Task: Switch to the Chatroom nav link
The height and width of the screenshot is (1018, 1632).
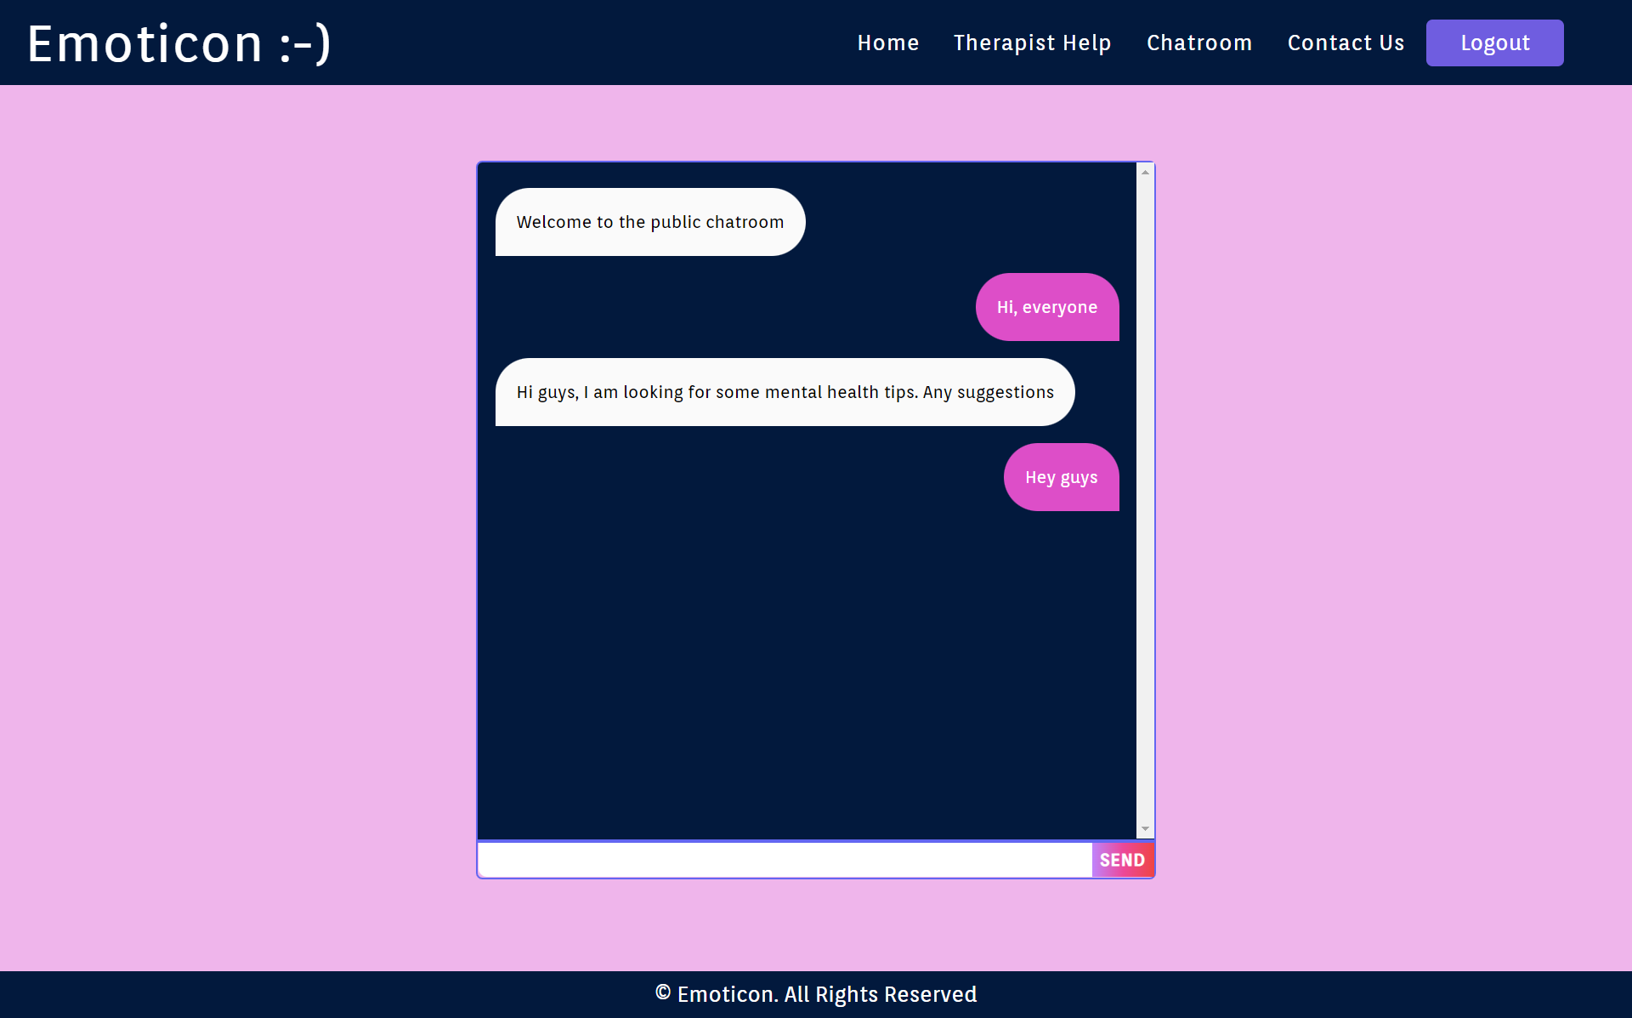Action: [x=1198, y=43]
